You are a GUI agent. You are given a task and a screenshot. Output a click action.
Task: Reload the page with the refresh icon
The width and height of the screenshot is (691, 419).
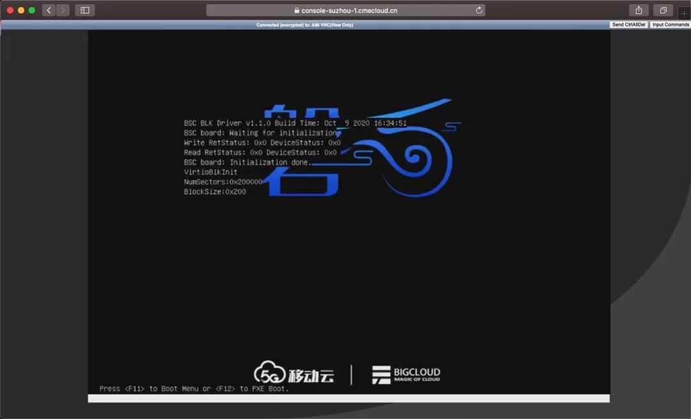coord(479,10)
